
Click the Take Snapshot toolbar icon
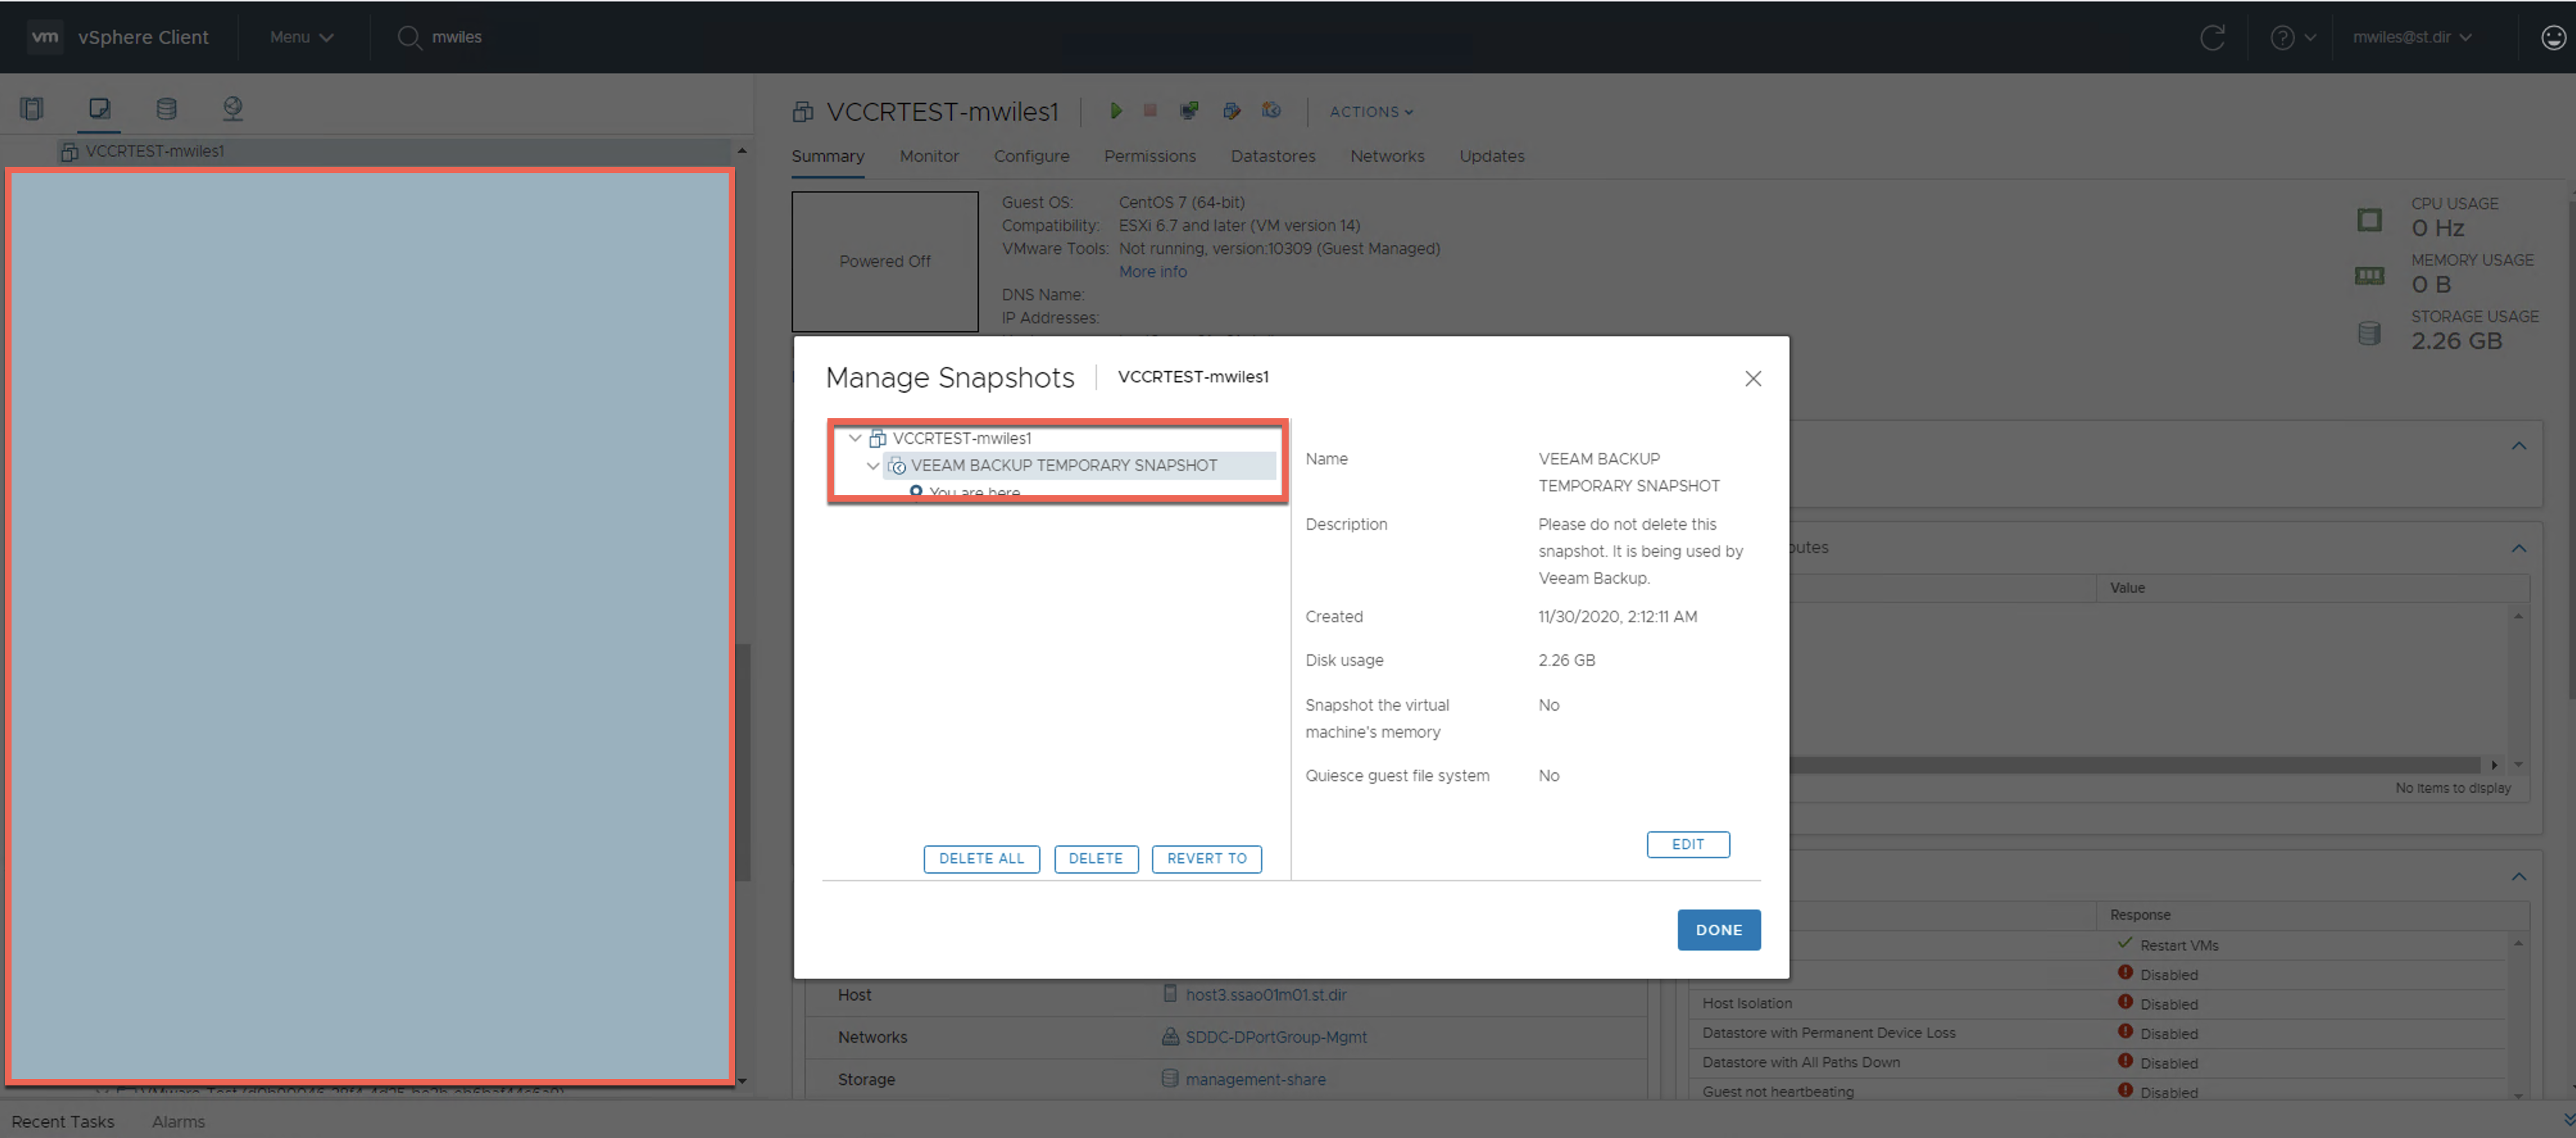click(1271, 111)
